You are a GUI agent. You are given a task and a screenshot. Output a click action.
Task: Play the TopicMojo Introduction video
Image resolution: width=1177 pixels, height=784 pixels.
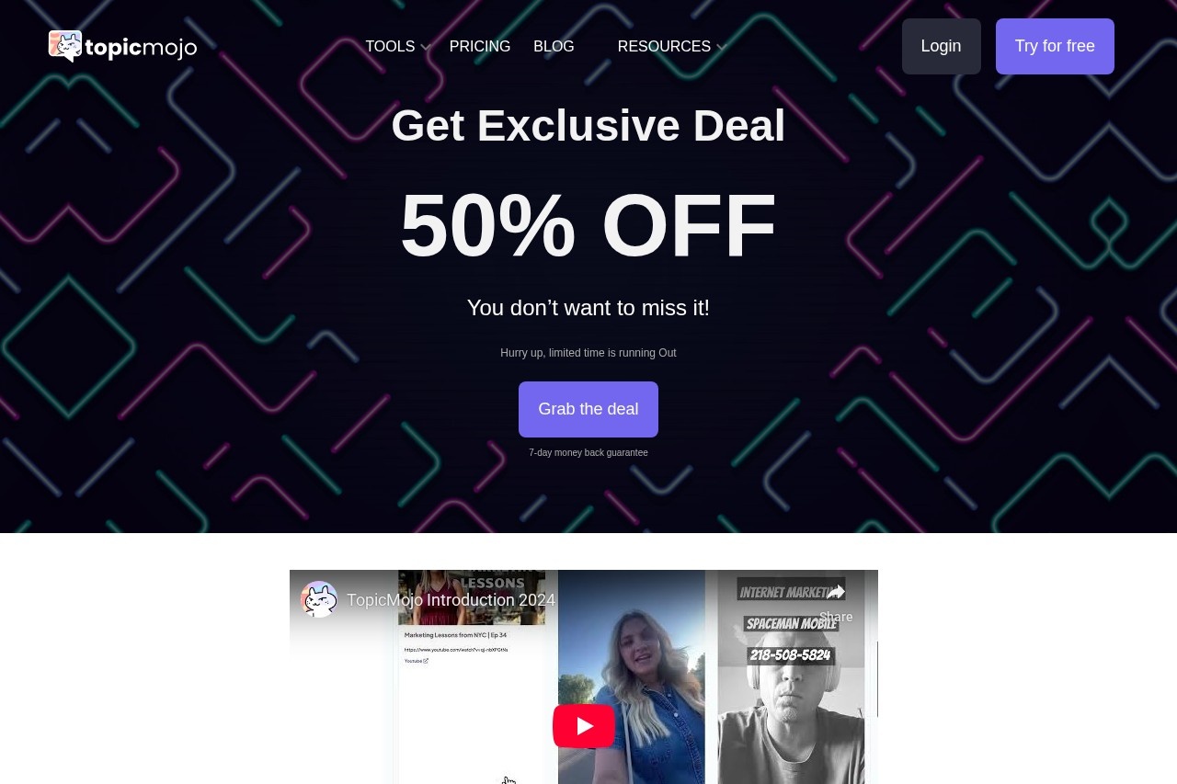pos(584,726)
